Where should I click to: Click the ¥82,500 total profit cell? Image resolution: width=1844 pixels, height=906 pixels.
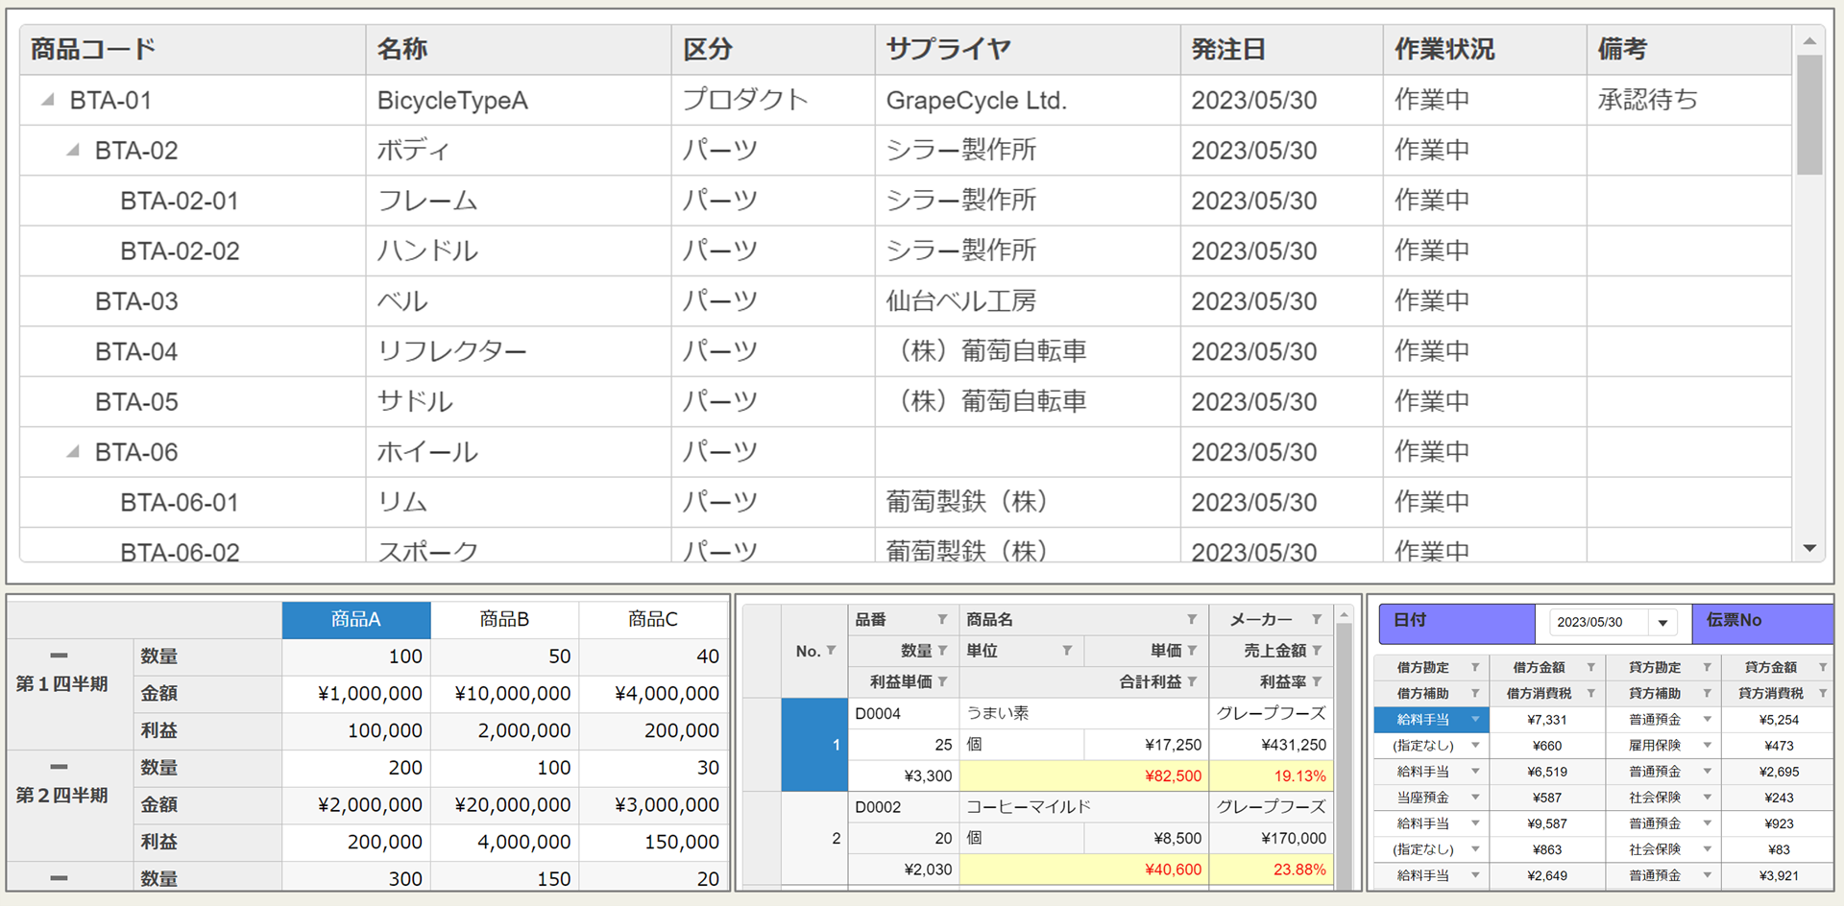[1083, 775]
